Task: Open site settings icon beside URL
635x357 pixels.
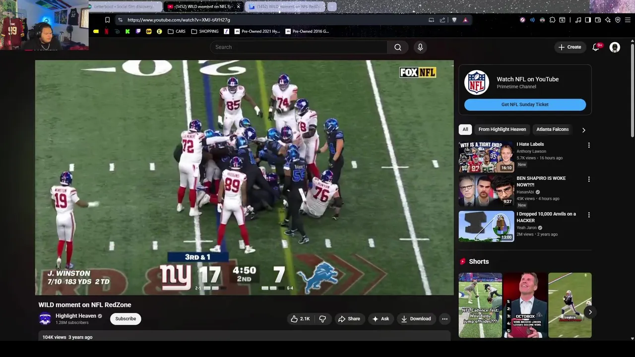Action: (120, 20)
